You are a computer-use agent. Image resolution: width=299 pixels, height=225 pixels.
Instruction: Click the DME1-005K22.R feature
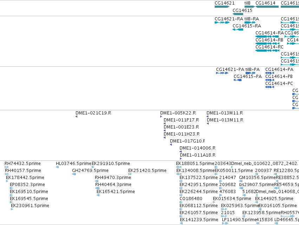pyautogui.click(x=161, y=117)
